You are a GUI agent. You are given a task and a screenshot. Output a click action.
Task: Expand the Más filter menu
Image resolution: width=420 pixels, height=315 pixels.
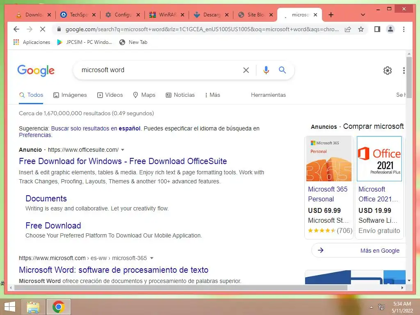coord(212,95)
